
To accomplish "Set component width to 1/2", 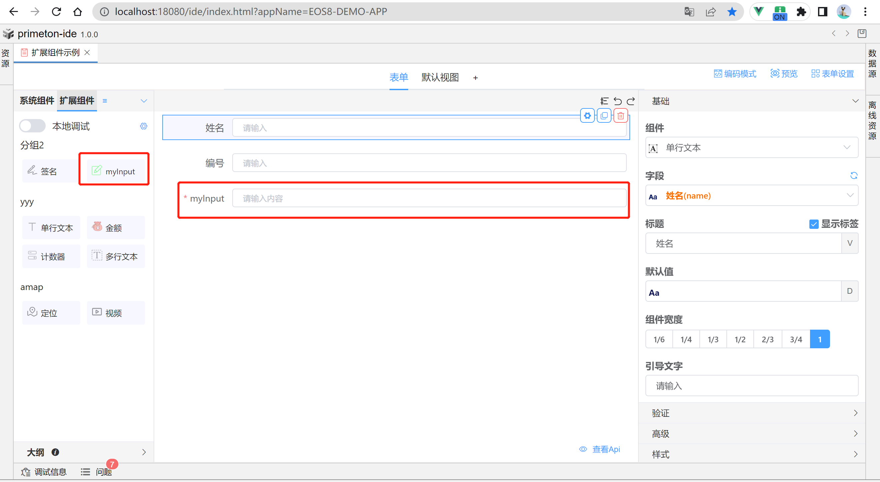I will point(740,339).
